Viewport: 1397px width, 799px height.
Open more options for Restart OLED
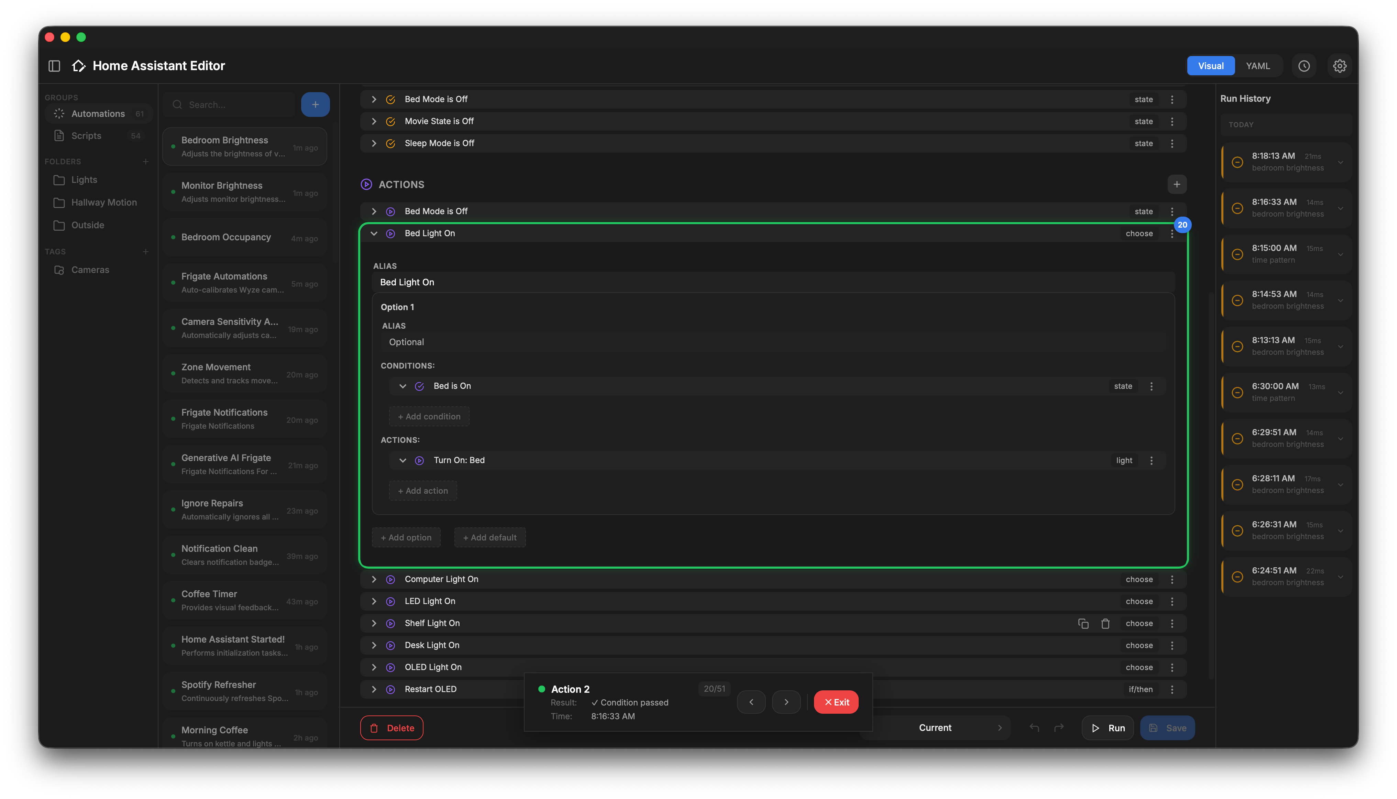[x=1172, y=689]
